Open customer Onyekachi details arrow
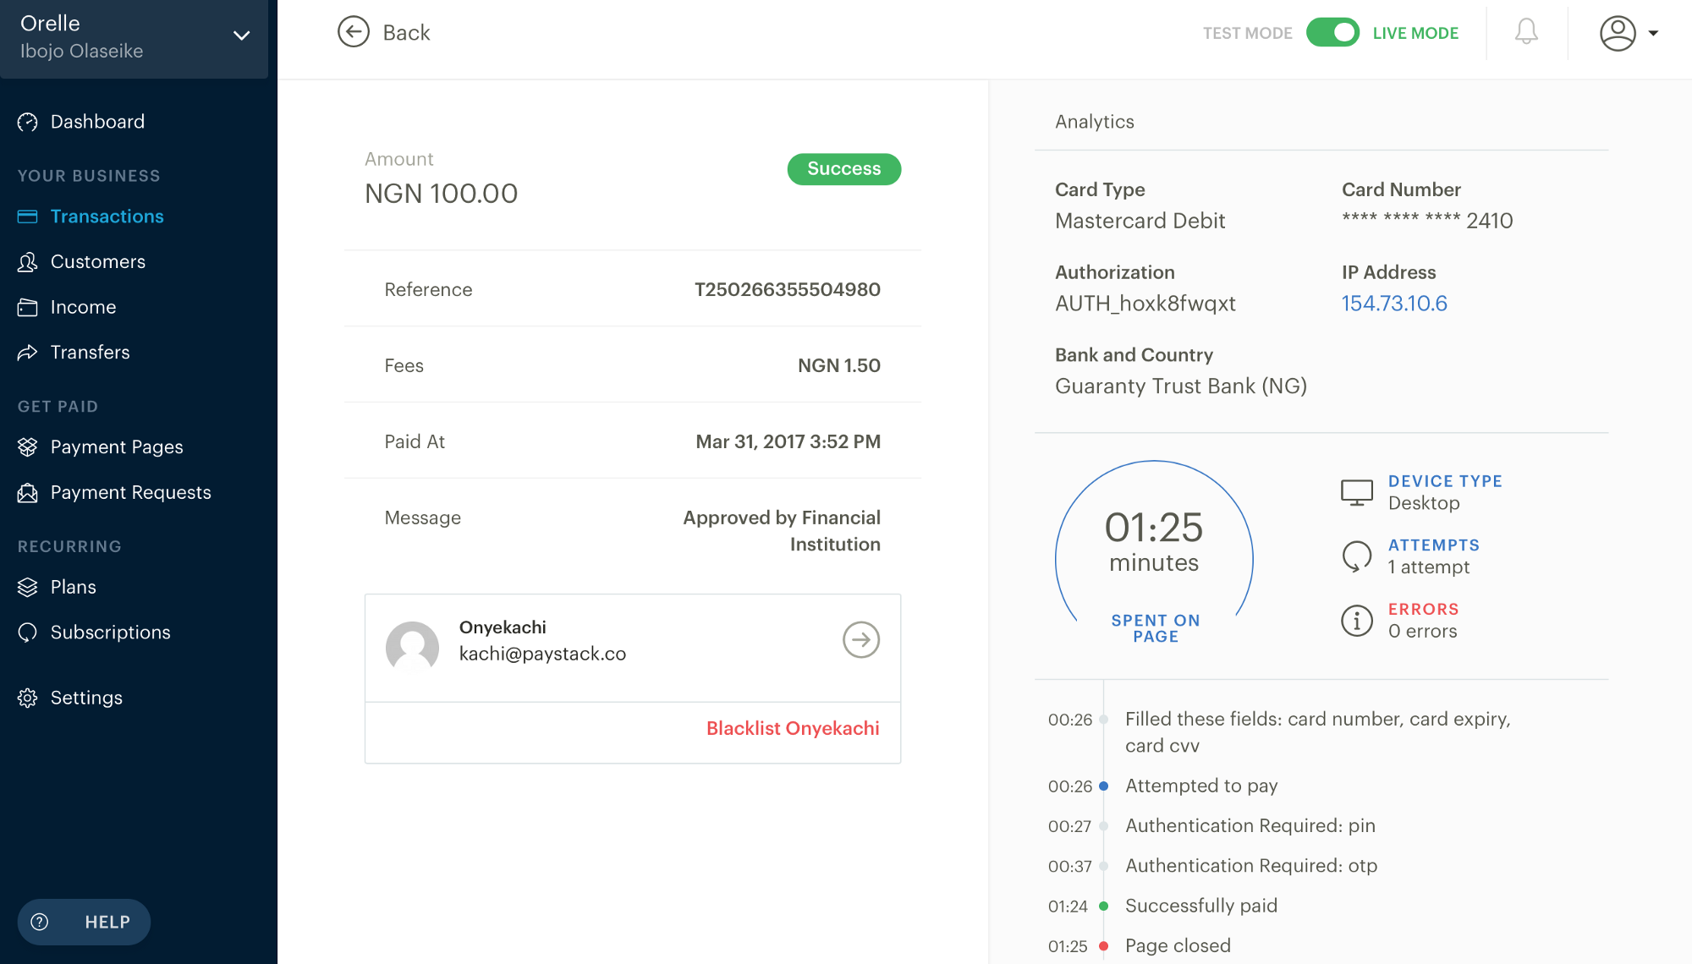Viewport: 1692px width, 964px height. (861, 640)
